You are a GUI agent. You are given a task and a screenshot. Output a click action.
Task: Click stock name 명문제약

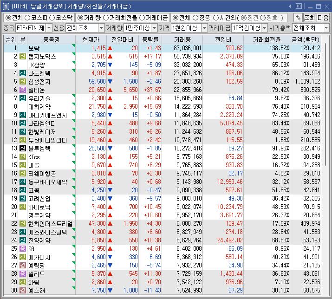[x=39, y=215]
